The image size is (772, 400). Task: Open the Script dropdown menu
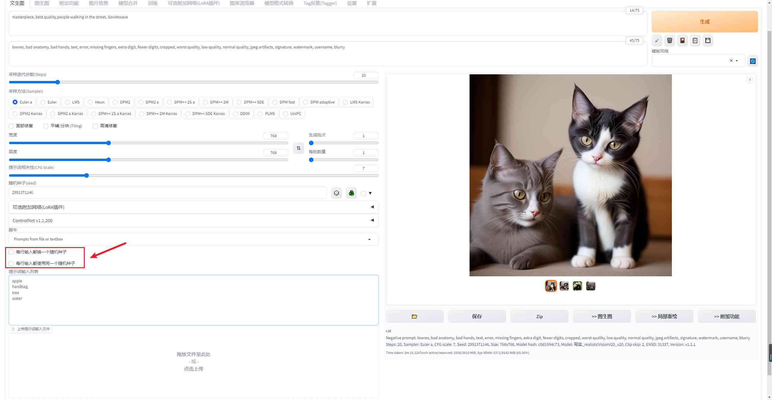tap(192, 238)
